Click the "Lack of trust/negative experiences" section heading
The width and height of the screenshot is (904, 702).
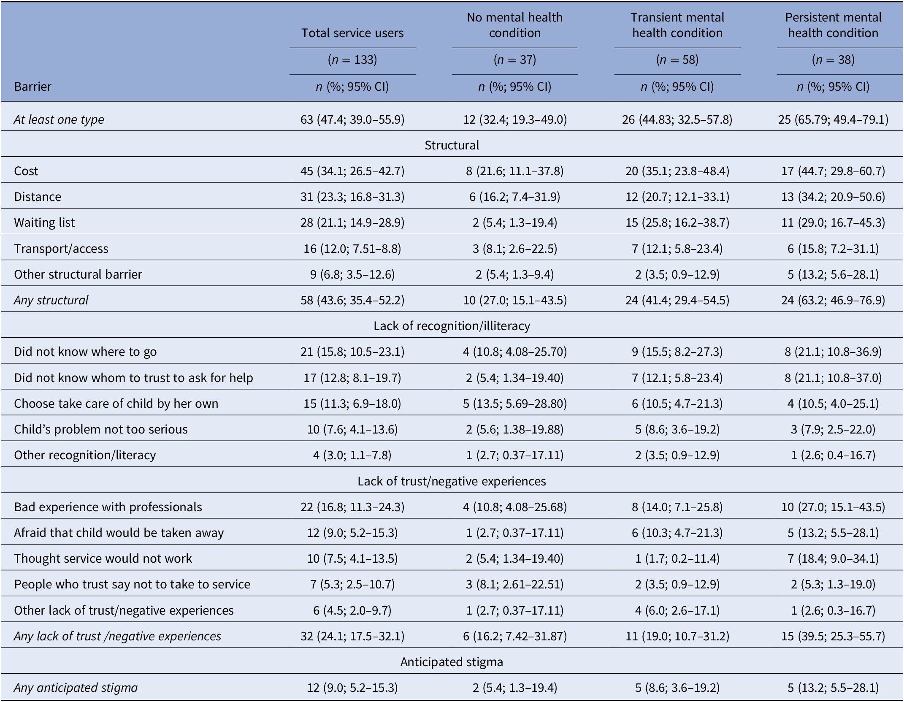coord(452,481)
